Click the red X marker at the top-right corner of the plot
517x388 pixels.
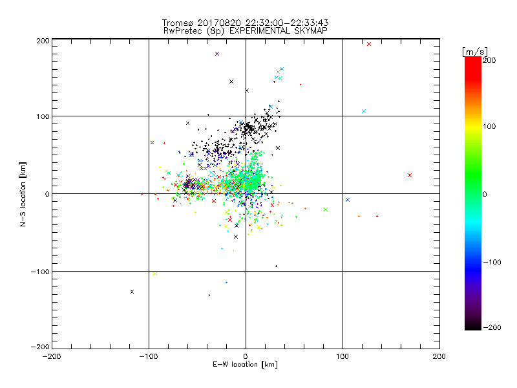369,44
